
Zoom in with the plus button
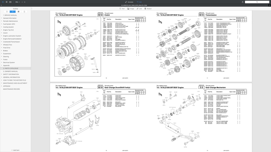(x=25, y=2)
